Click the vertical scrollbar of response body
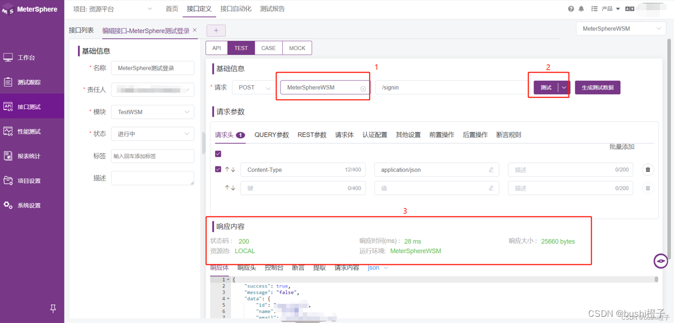674x323 pixels. pyautogui.click(x=657, y=280)
